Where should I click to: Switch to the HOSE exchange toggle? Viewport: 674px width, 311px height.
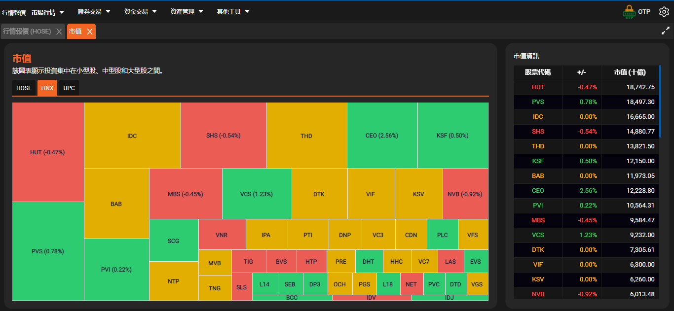click(24, 88)
